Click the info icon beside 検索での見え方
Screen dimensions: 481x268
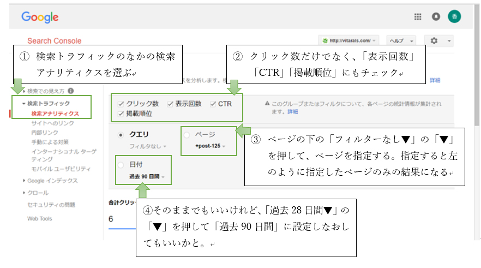pos(70,91)
